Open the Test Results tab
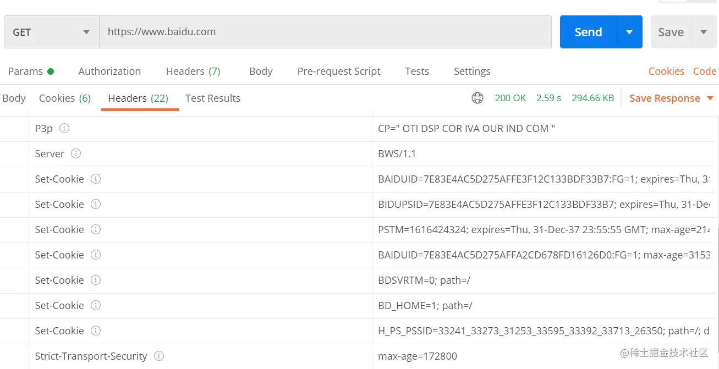The image size is (719, 369). pyautogui.click(x=213, y=98)
